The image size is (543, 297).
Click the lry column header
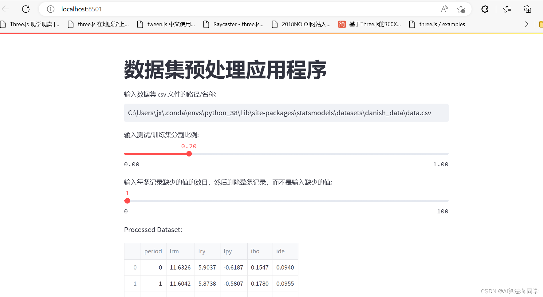coord(207,251)
